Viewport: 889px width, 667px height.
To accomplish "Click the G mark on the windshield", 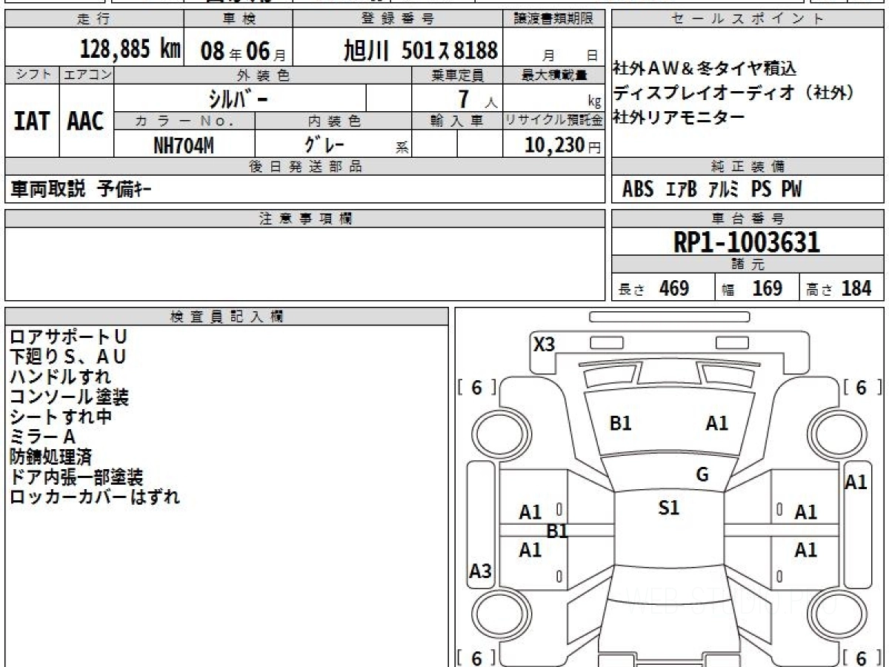I will pos(702,474).
